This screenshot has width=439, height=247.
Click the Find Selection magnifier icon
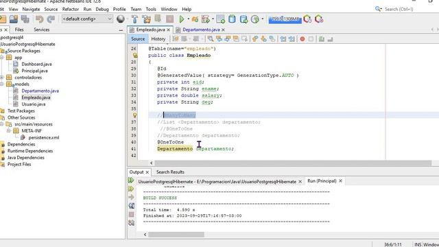[211, 39]
